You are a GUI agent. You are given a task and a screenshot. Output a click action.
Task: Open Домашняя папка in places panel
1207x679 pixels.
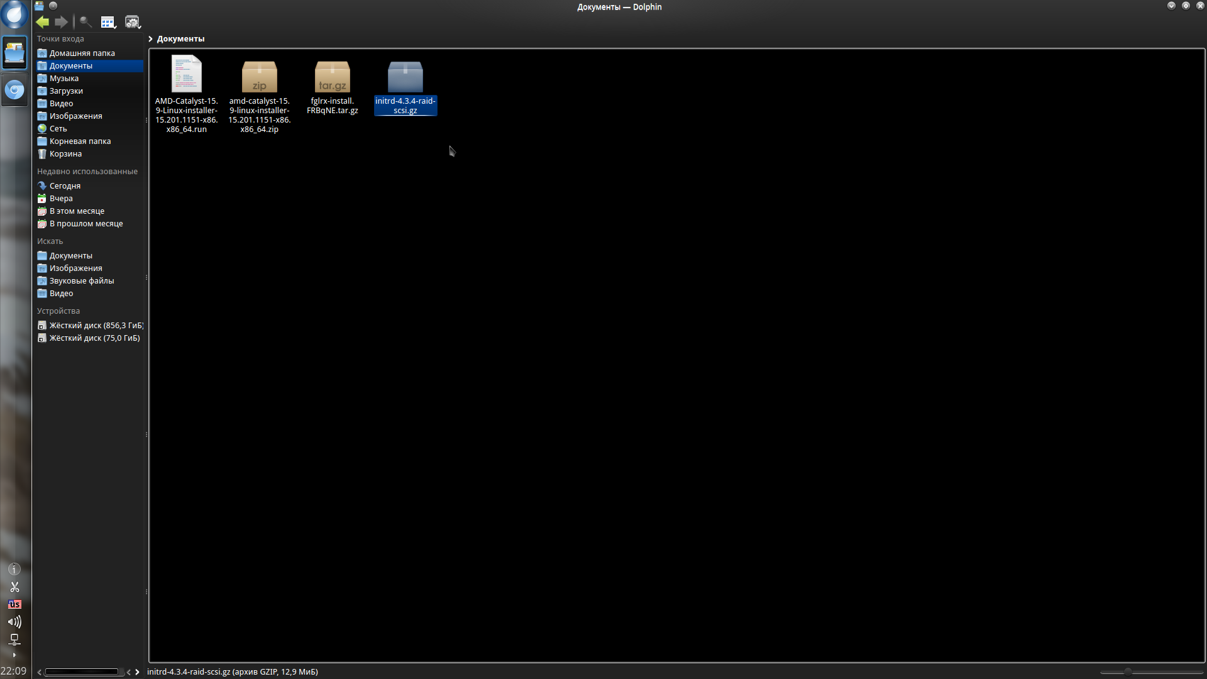pos(82,53)
